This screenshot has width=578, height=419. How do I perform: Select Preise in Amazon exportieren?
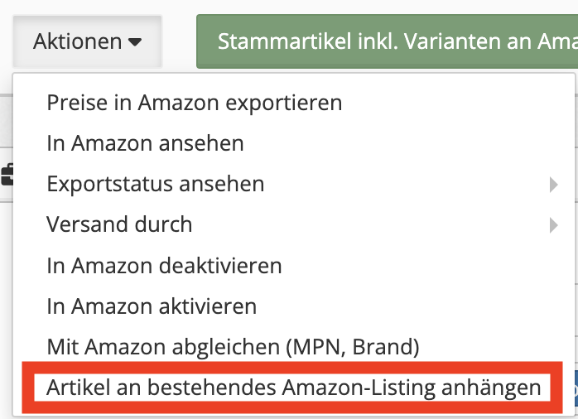[195, 103]
